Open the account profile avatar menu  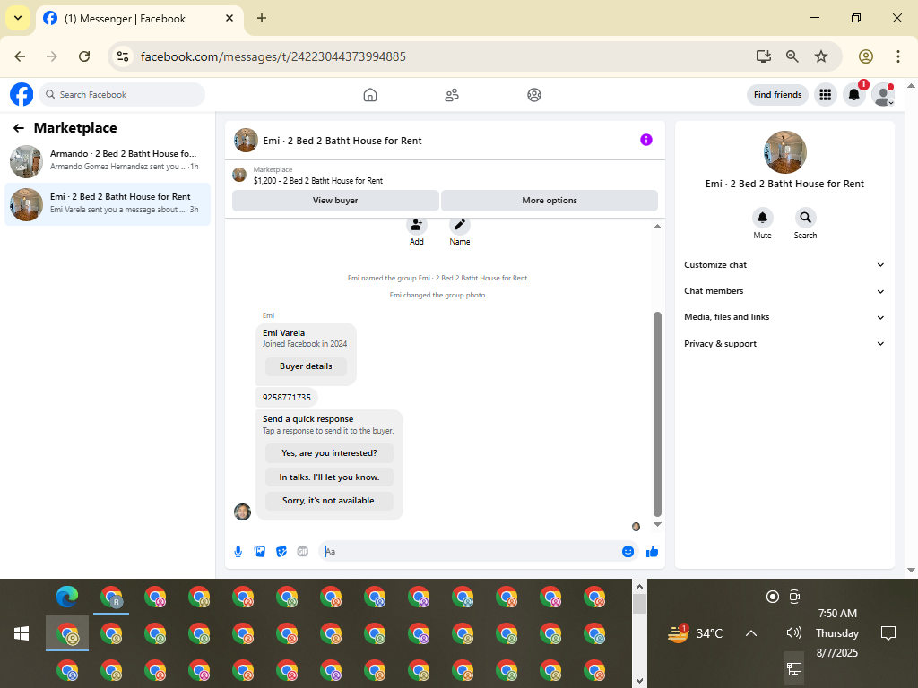pos(882,94)
